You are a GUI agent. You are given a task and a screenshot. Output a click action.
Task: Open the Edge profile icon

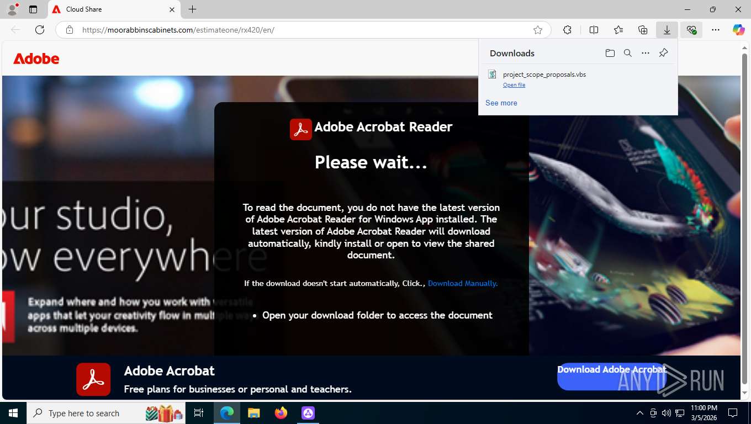click(12, 9)
